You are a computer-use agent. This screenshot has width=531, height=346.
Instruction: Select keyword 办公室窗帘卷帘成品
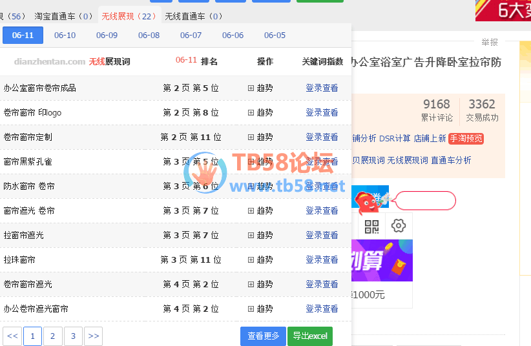coord(40,88)
